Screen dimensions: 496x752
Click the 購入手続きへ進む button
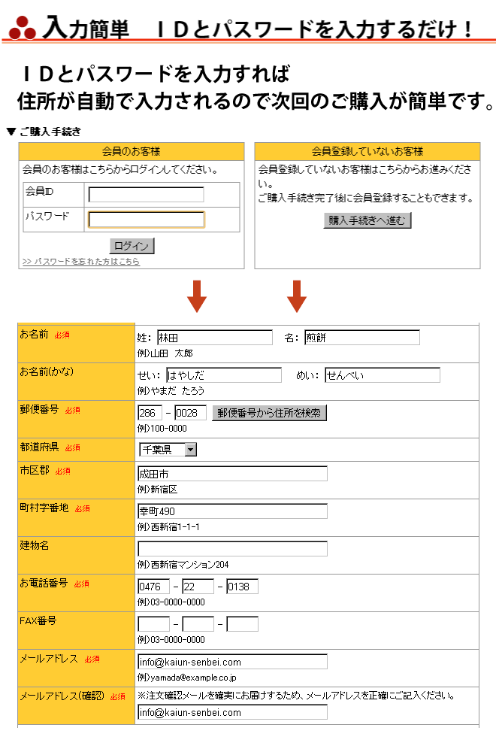point(367,220)
